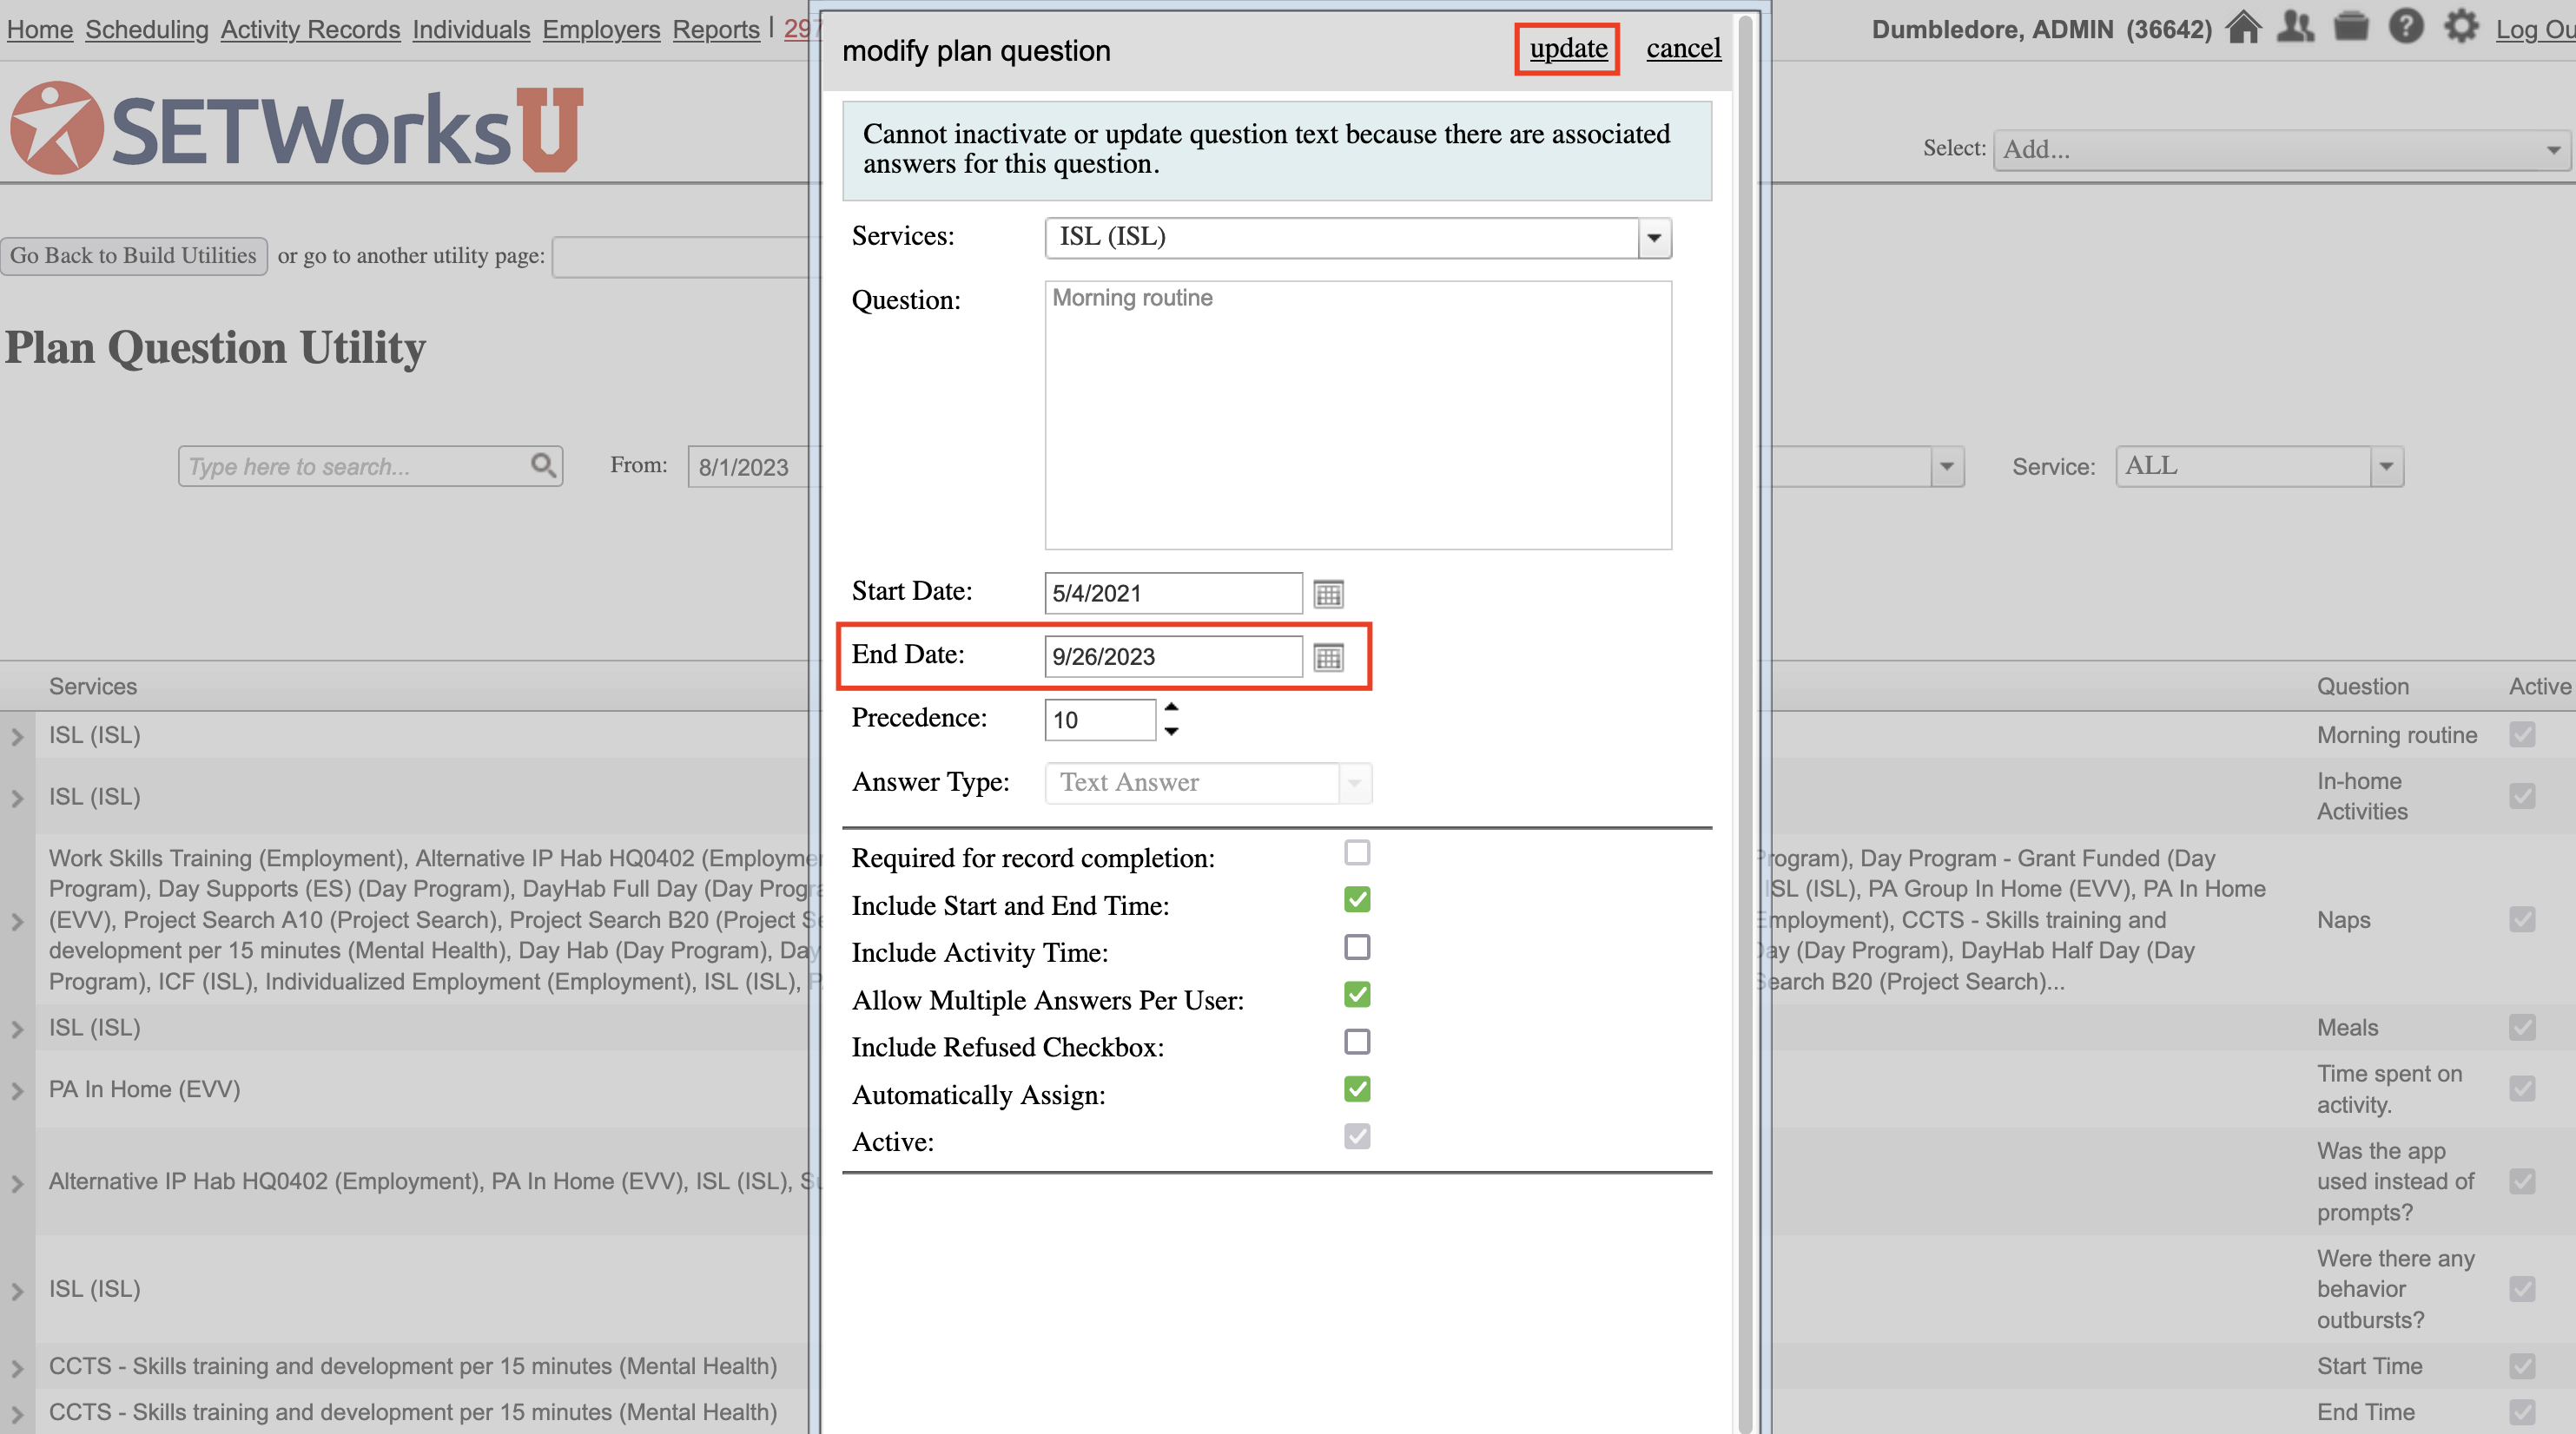Click the search magnifier icon
The width and height of the screenshot is (2576, 1434).
click(543, 465)
